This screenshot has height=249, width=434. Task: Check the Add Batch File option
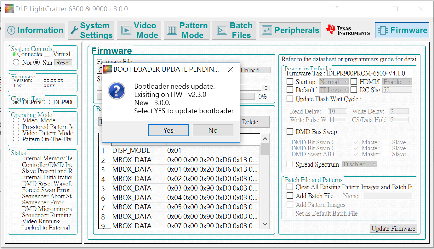290,196
